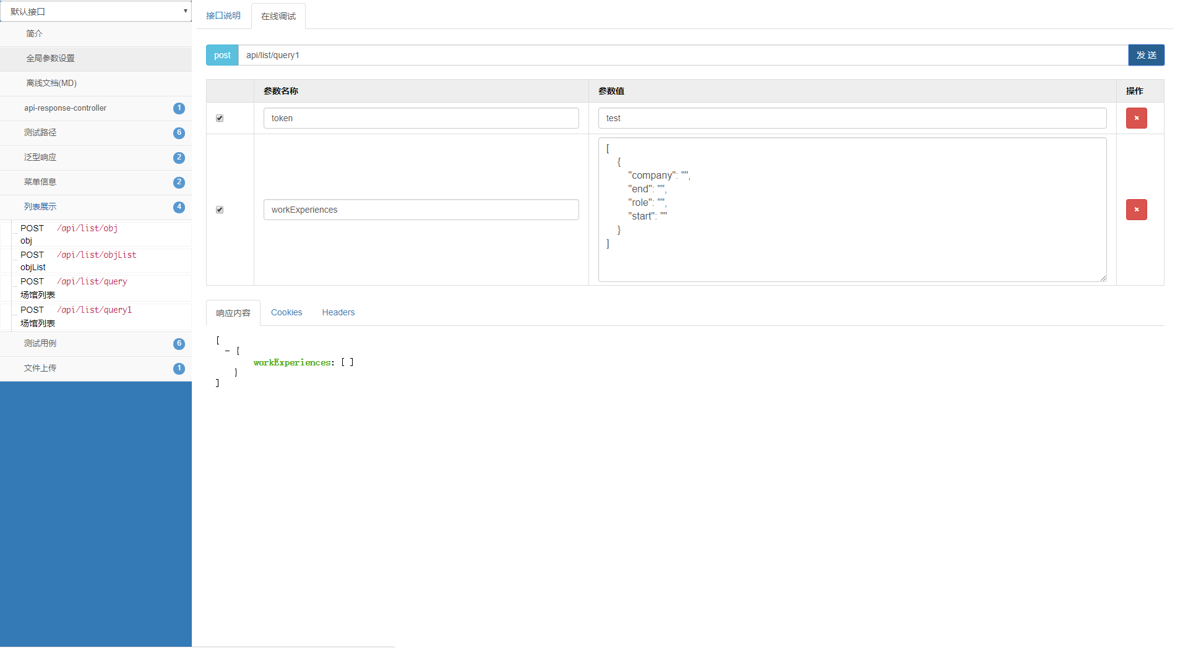Click the count badge for 列表展示

[179, 207]
